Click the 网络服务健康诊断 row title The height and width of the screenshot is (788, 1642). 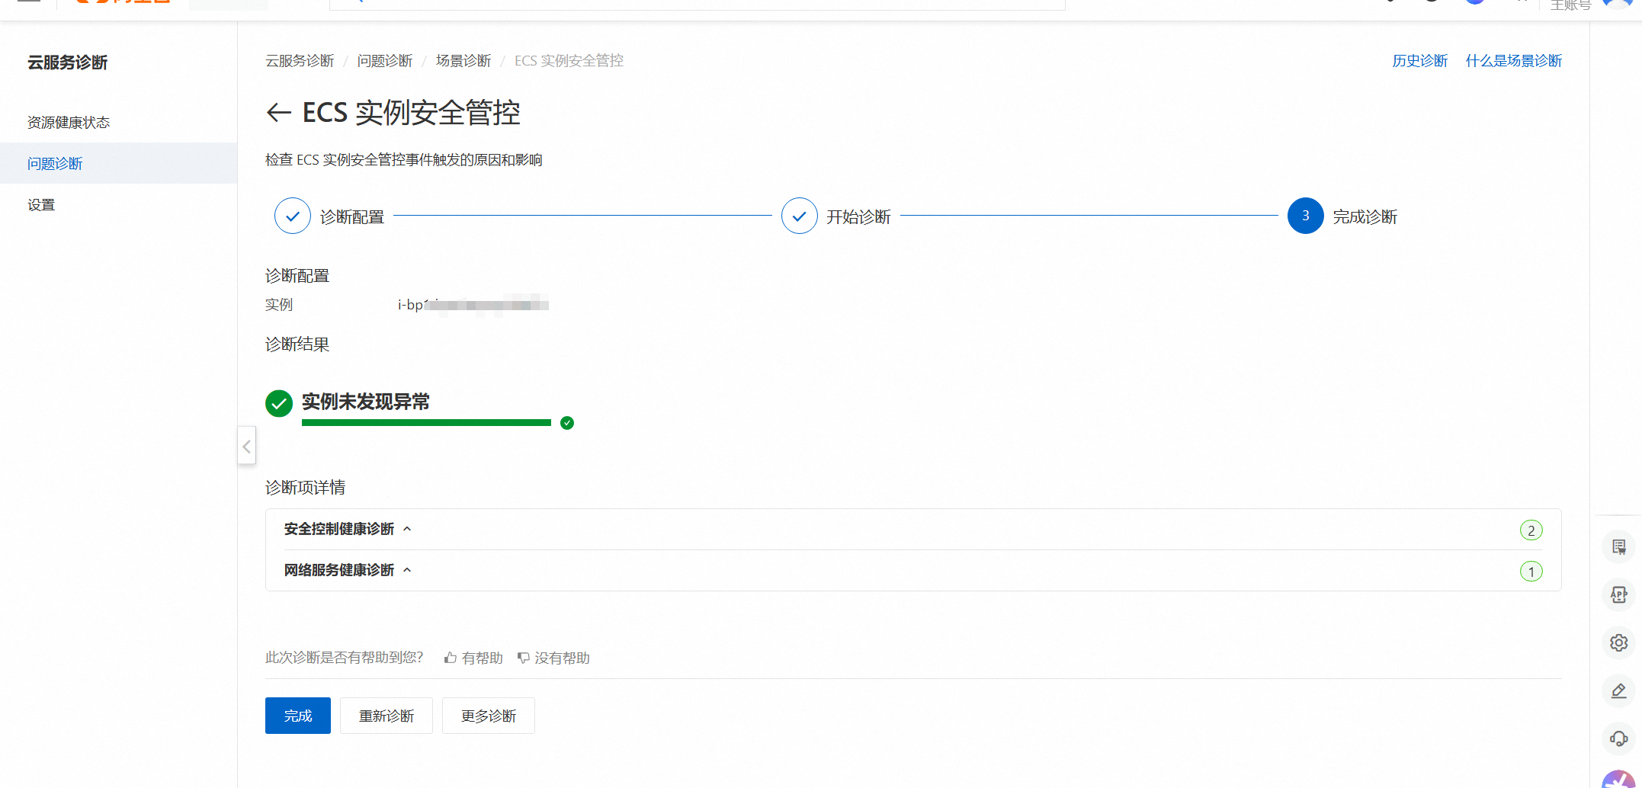pos(339,570)
